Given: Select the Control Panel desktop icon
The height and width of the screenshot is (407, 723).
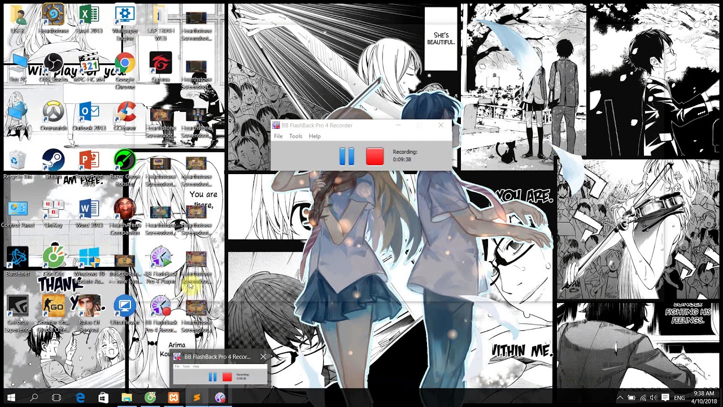Looking at the screenshot, I should 18,214.
